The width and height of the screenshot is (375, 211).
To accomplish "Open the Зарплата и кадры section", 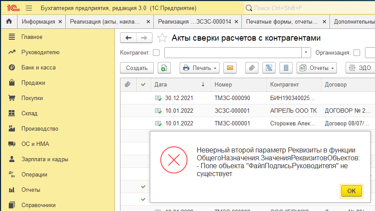I will (x=45, y=159).
